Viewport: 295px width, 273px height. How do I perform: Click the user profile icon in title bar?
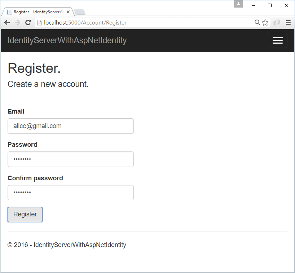238,4
